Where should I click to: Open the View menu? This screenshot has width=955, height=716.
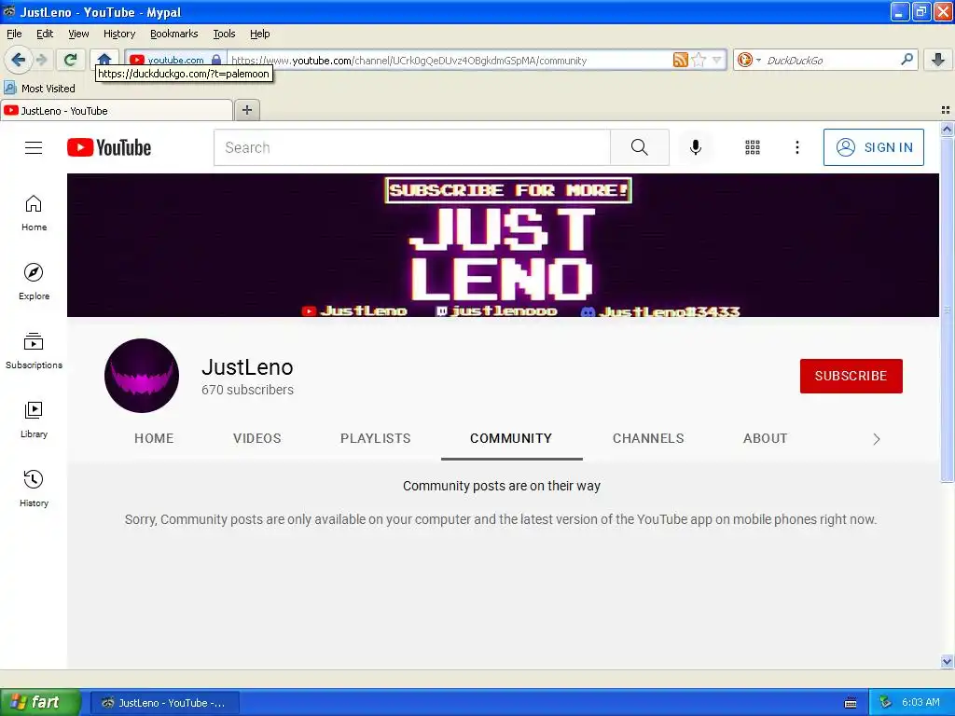78,34
